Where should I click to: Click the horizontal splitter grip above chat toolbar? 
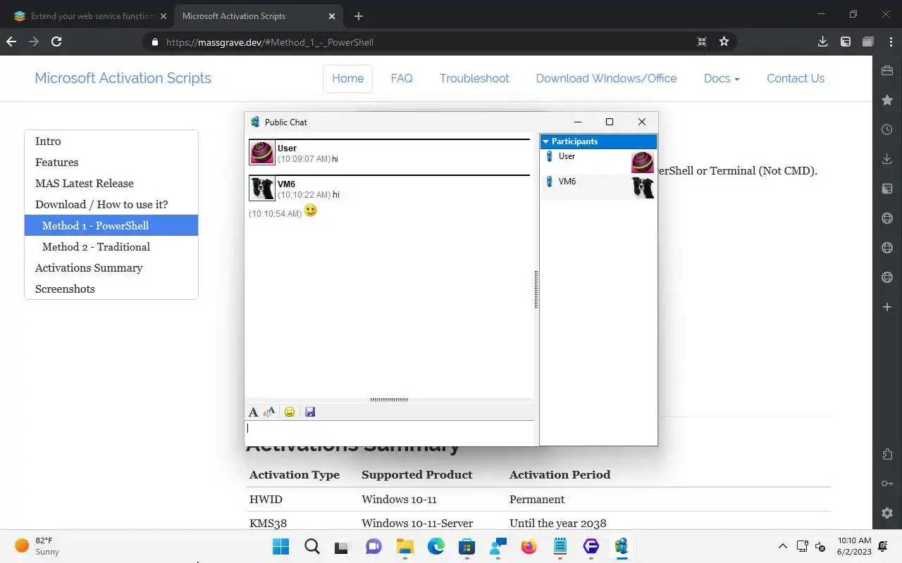(389, 400)
